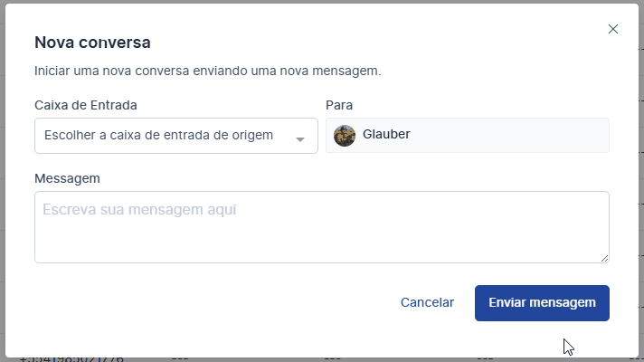Click Glauber's avatar picture
The width and height of the screenshot is (644, 362).
345,136
